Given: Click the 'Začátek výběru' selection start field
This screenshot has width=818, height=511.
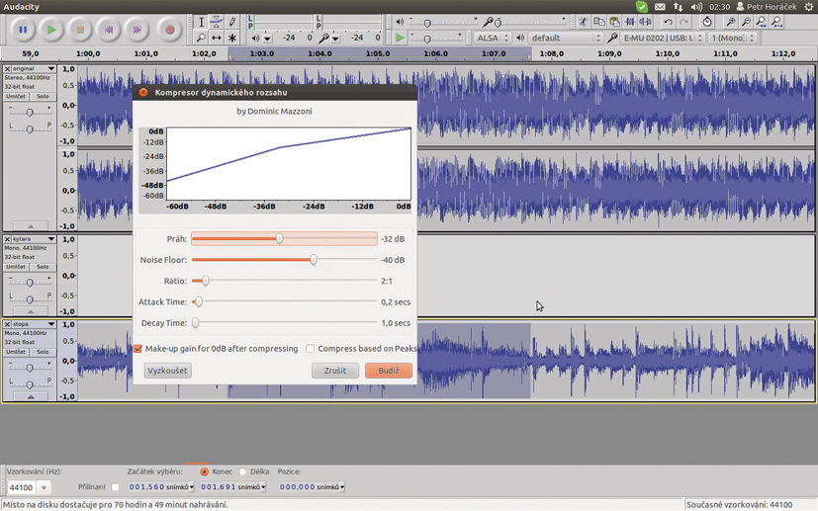Looking at the screenshot, I should pos(161,487).
